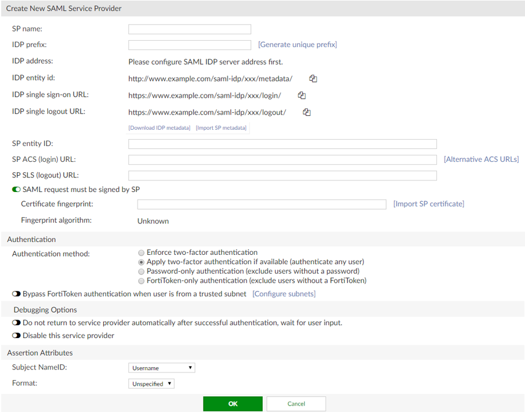Toggle 'Do not return to service provider automatically'
The height and width of the screenshot is (412, 525).
(16, 322)
